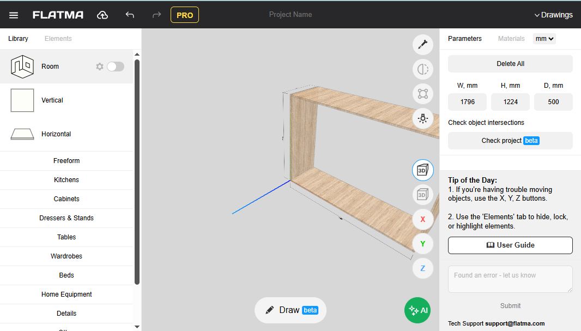The height and width of the screenshot is (331, 581).
Task: Select the measuring tape tool
Action: click(423, 45)
